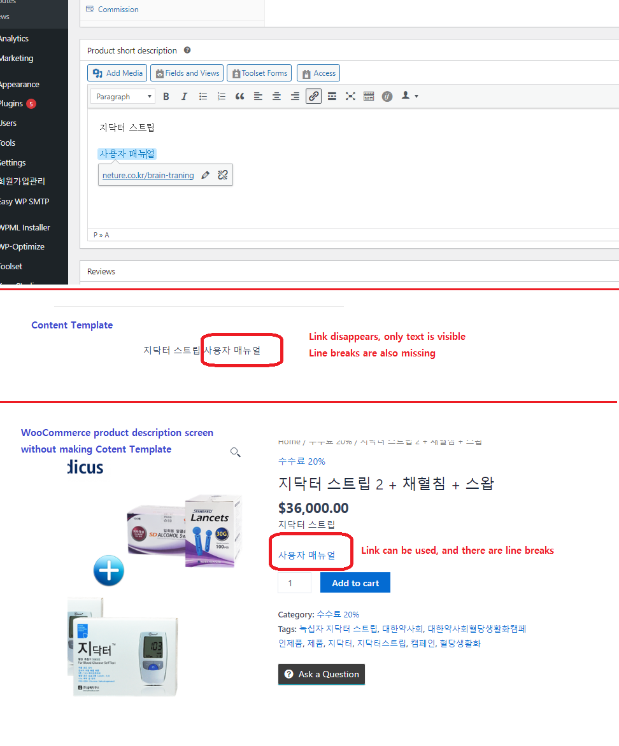Viewport: 619px width, 746px height.
Task: Insert a bulleted list
Action: [203, 97]
